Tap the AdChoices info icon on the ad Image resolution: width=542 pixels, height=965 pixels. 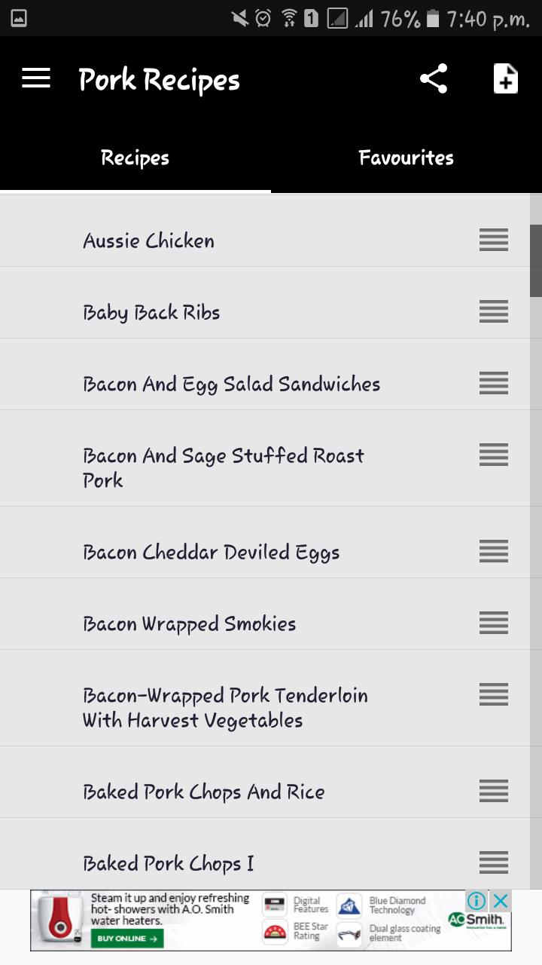[475, 900]
